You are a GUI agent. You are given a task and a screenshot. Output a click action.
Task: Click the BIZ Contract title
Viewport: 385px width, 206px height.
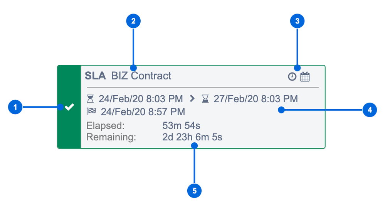141,76
